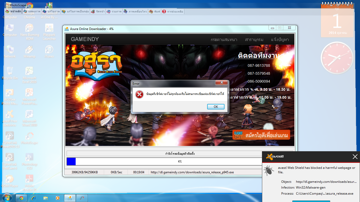Select the Nero Burning ROM desktop icon

point(30,32)
